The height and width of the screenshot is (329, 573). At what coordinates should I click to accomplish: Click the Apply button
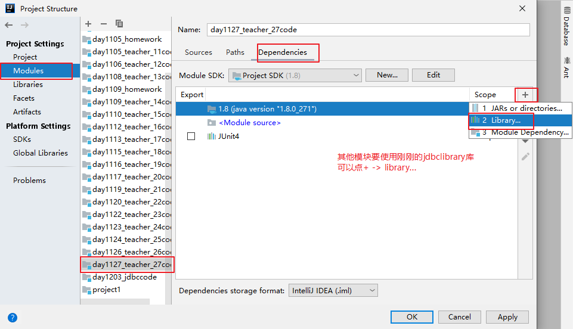coord(507,317)
